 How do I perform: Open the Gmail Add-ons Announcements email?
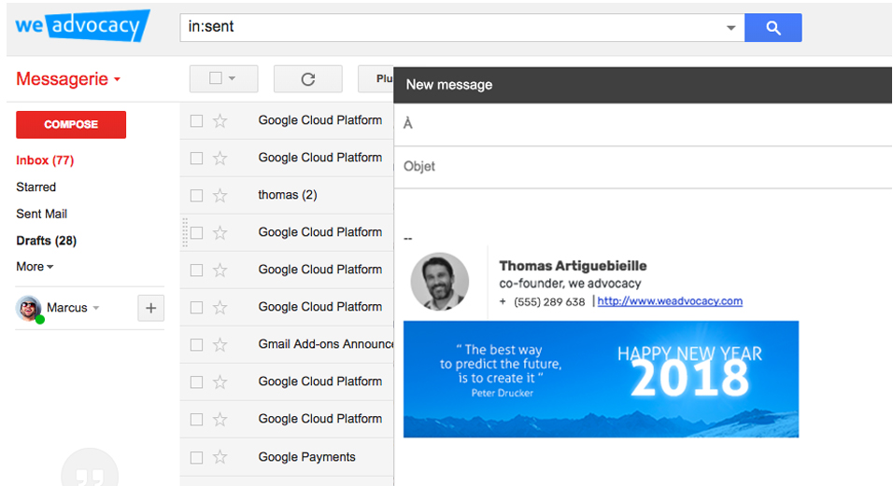pos(325,344)
